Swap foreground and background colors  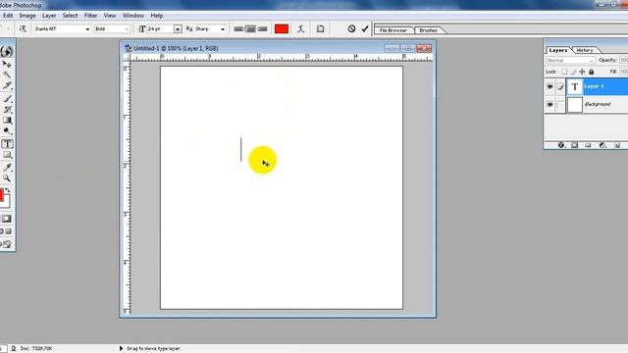point(8,189)
